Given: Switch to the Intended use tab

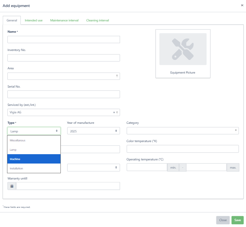Looking at the screenshot, I should coord(34,20).
